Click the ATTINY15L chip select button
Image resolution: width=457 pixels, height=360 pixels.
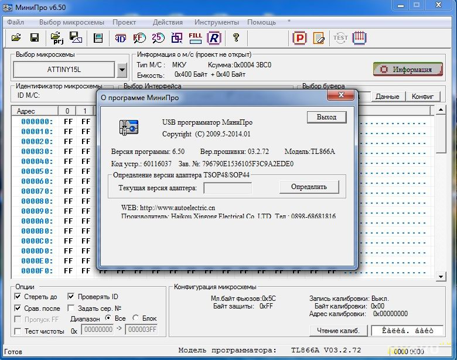64,70
